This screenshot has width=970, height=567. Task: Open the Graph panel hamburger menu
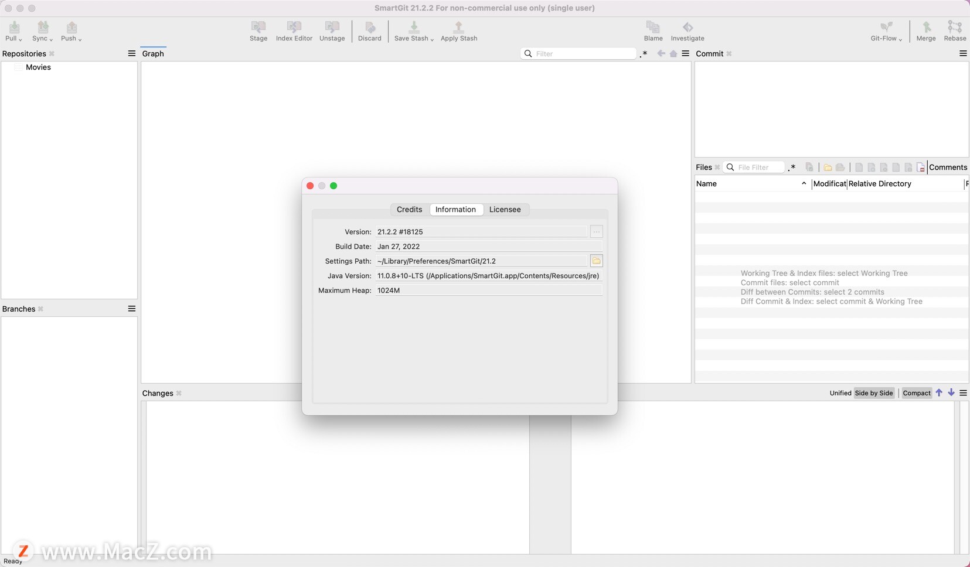(x=685, y=53)
